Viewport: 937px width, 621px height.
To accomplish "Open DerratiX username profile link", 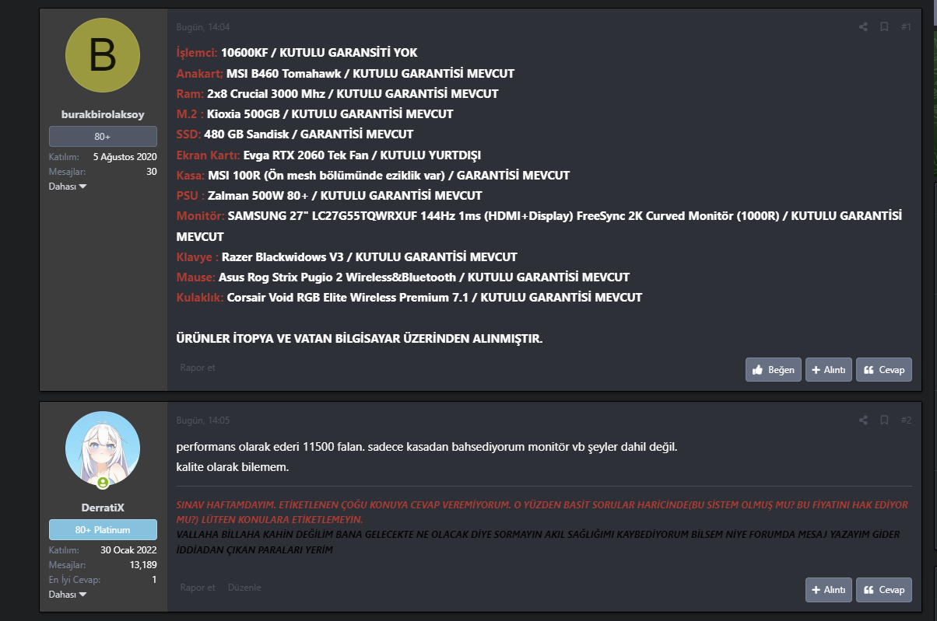I will coord(103,508).
